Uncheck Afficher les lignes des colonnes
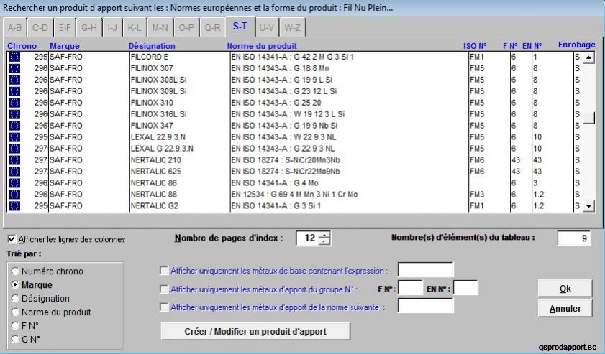The image size is (605, 354). (x=12, y=239)
